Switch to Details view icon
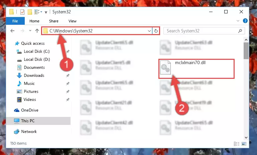Screen dimensions: 257x155 pos(237,144)
